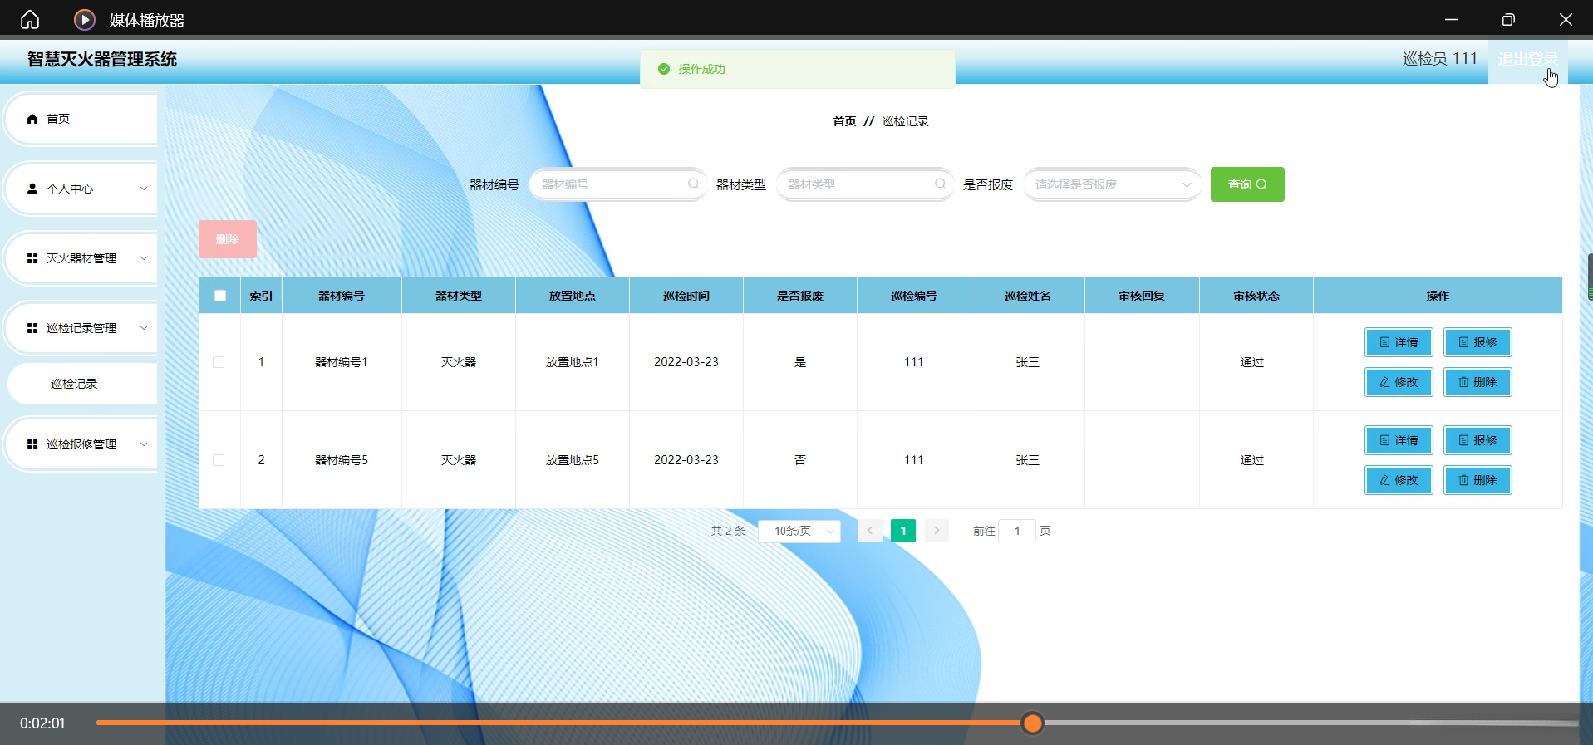The height and width of the screenshot is (745, 1593).
Task: Click search magnifier in 器材类型 field
Action: (940, 184)
